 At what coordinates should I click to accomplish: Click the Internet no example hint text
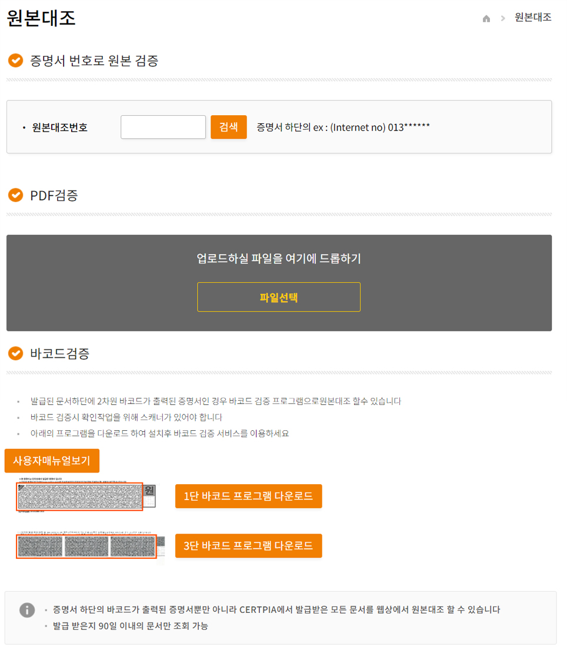tap(343, 127)
